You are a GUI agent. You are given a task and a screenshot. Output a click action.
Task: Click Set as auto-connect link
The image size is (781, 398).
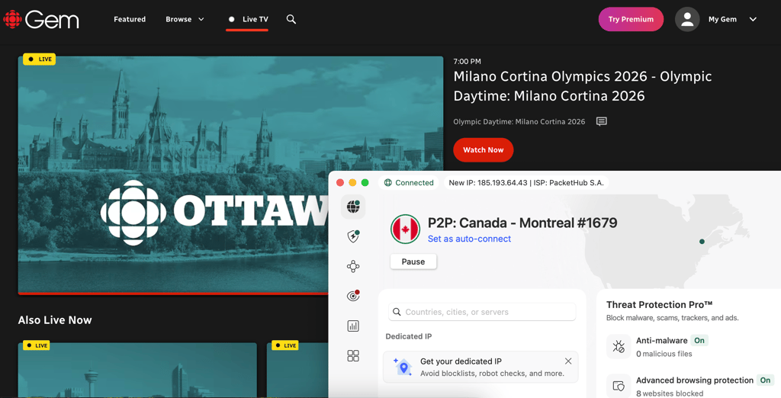469,239
